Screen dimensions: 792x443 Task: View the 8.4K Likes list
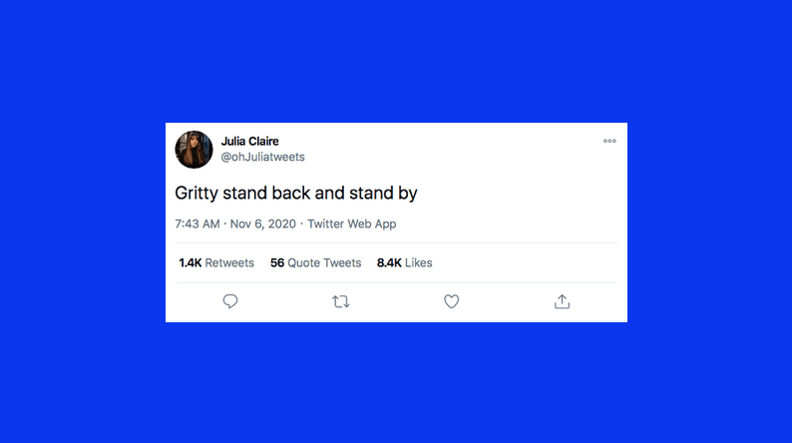(x=404, y=262)
